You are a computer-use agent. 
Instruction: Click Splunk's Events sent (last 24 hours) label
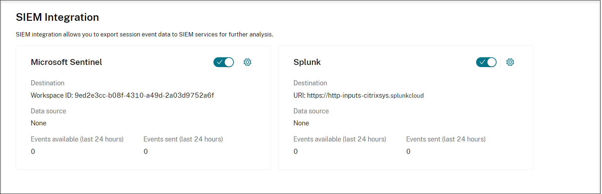(446, 139)
